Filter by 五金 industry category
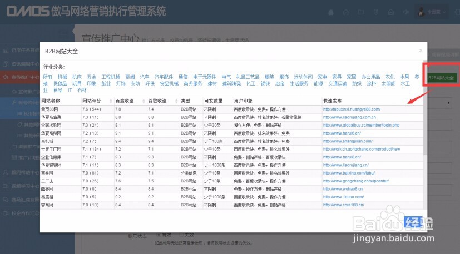Image resolution: width=460 pixels, height=254 pixels. coord(92,77)
